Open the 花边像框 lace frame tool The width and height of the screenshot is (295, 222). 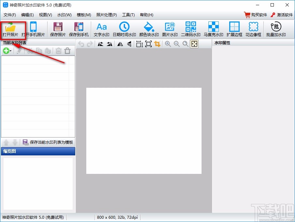(253, 29)
